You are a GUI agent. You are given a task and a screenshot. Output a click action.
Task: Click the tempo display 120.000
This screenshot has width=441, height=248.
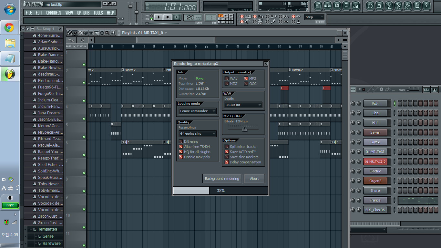(193, 17)
